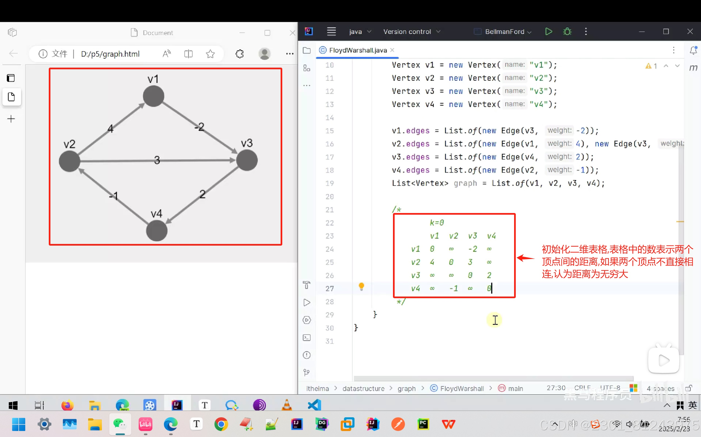Open the Terminal tool window
Viewport: 701px width, 437px height.
[x=307, y=338]
